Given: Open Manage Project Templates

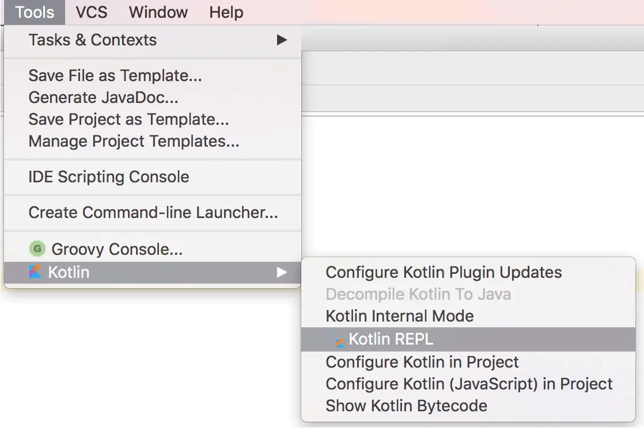Looking at the screenshot, I should click(153, 141).
